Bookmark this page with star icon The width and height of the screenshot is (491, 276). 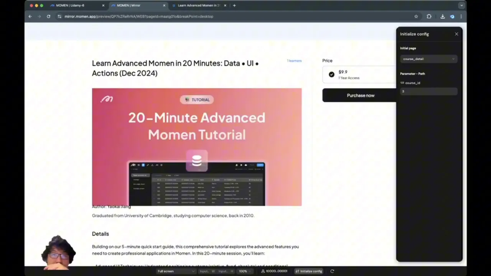pyautogui.click(x=416, y=16)
